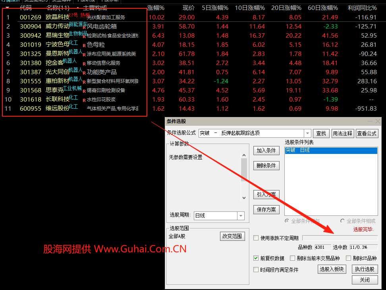Click the 风电齿轮箱 business cell
386x290 pixels.
[x=102, y=26]
